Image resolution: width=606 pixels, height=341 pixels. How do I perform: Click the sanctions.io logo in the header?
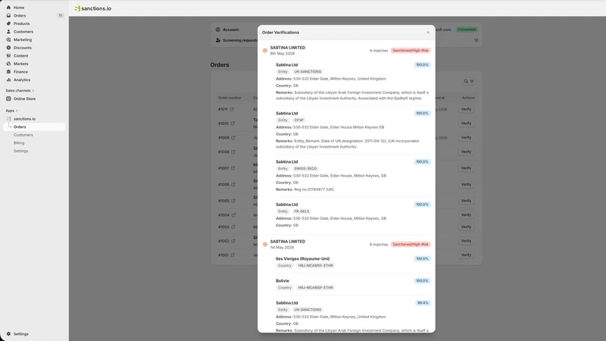point(92,8)
